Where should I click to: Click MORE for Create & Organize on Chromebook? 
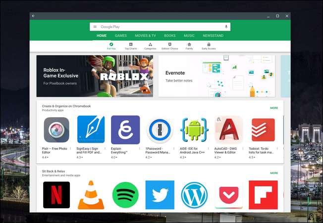pos(274,108)
